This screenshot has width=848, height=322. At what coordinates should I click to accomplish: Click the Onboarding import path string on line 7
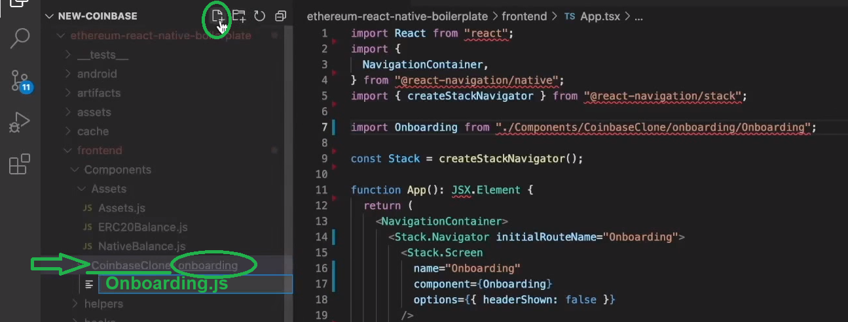[653, 127]
